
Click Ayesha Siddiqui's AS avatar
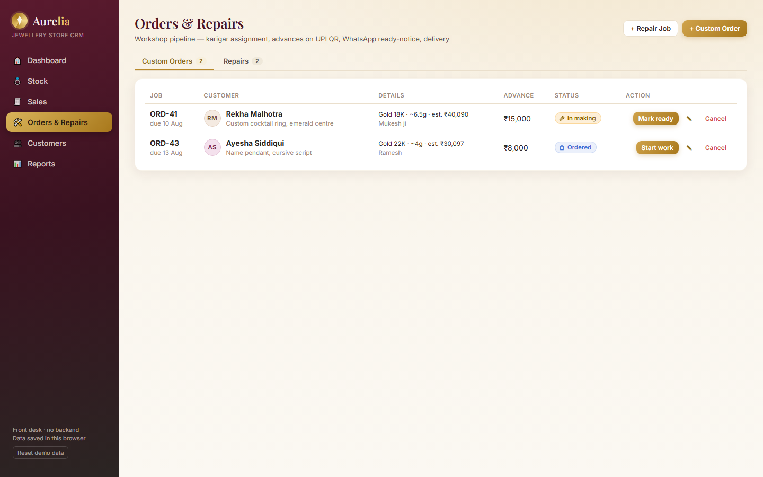212,147
